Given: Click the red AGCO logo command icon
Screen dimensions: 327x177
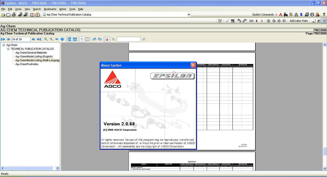Looking at the screenshot, I should click(281, 15).
